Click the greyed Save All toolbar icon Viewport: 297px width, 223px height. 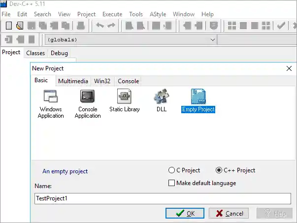point(43,26)
